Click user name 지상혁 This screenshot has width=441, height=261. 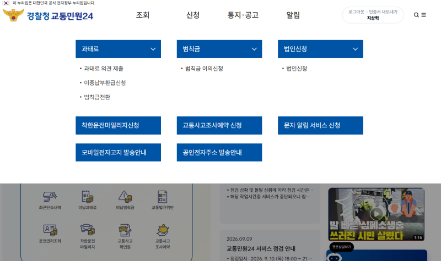pyautogui.click(x=373, y=18)
